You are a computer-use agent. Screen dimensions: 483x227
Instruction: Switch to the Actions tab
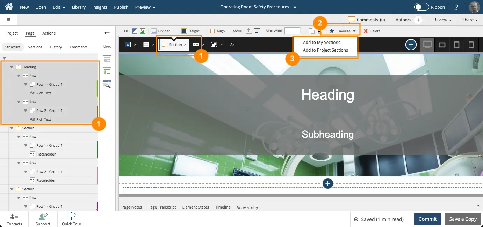click(49, 33)
